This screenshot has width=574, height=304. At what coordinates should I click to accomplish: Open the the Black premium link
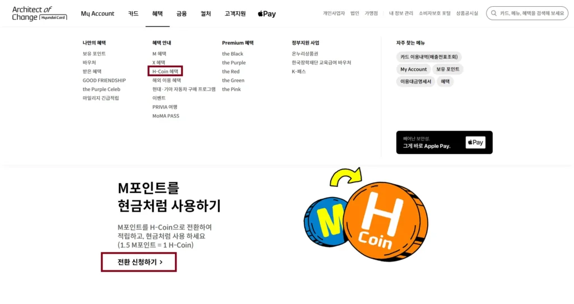233,54
